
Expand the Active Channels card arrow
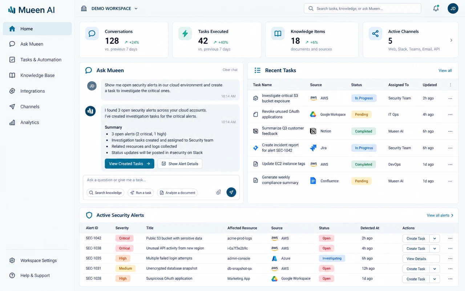[451, 40]
